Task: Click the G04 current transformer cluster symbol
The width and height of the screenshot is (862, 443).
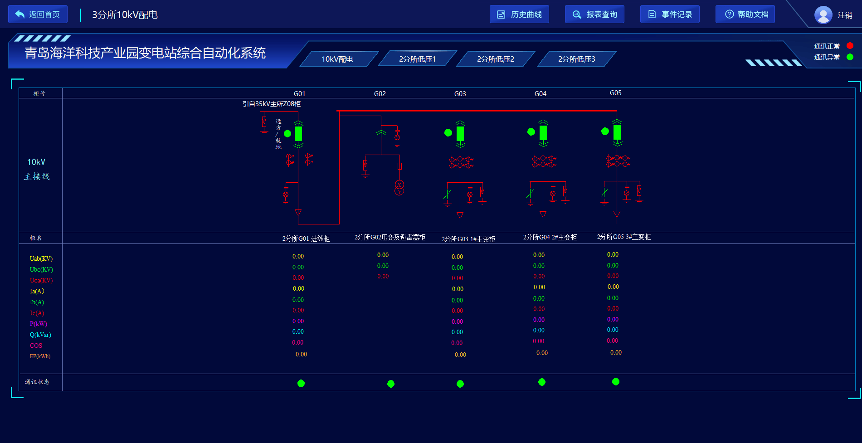Action: (x=544, y=161)
